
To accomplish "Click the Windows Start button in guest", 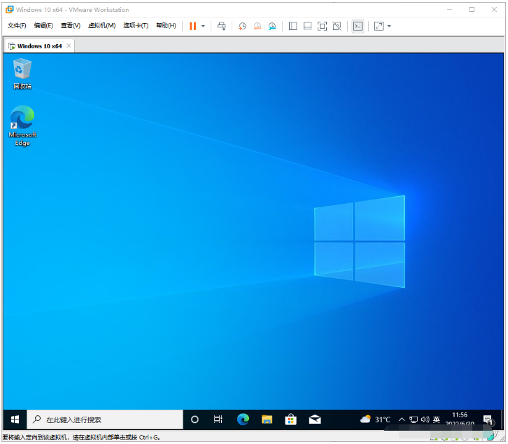I will (x=15, y=419).
